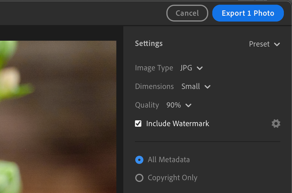Click the photo preview image
292x193 pixels.
58,117
